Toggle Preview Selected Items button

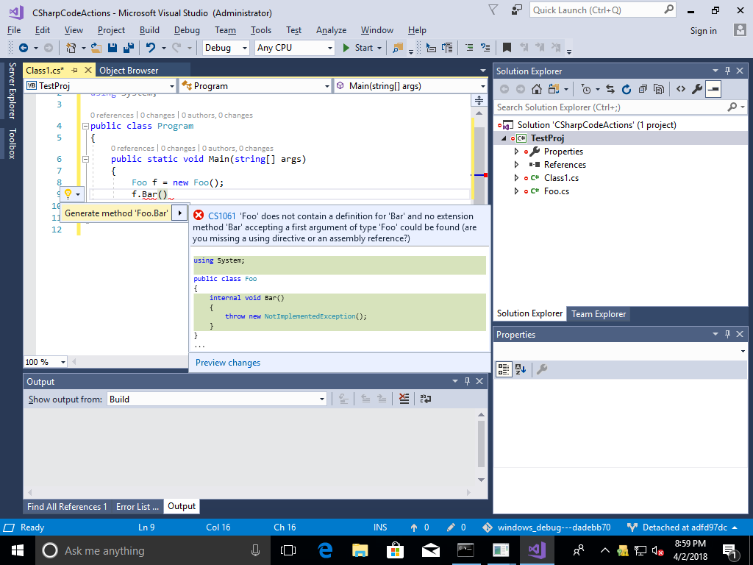[x=713, y=89]
